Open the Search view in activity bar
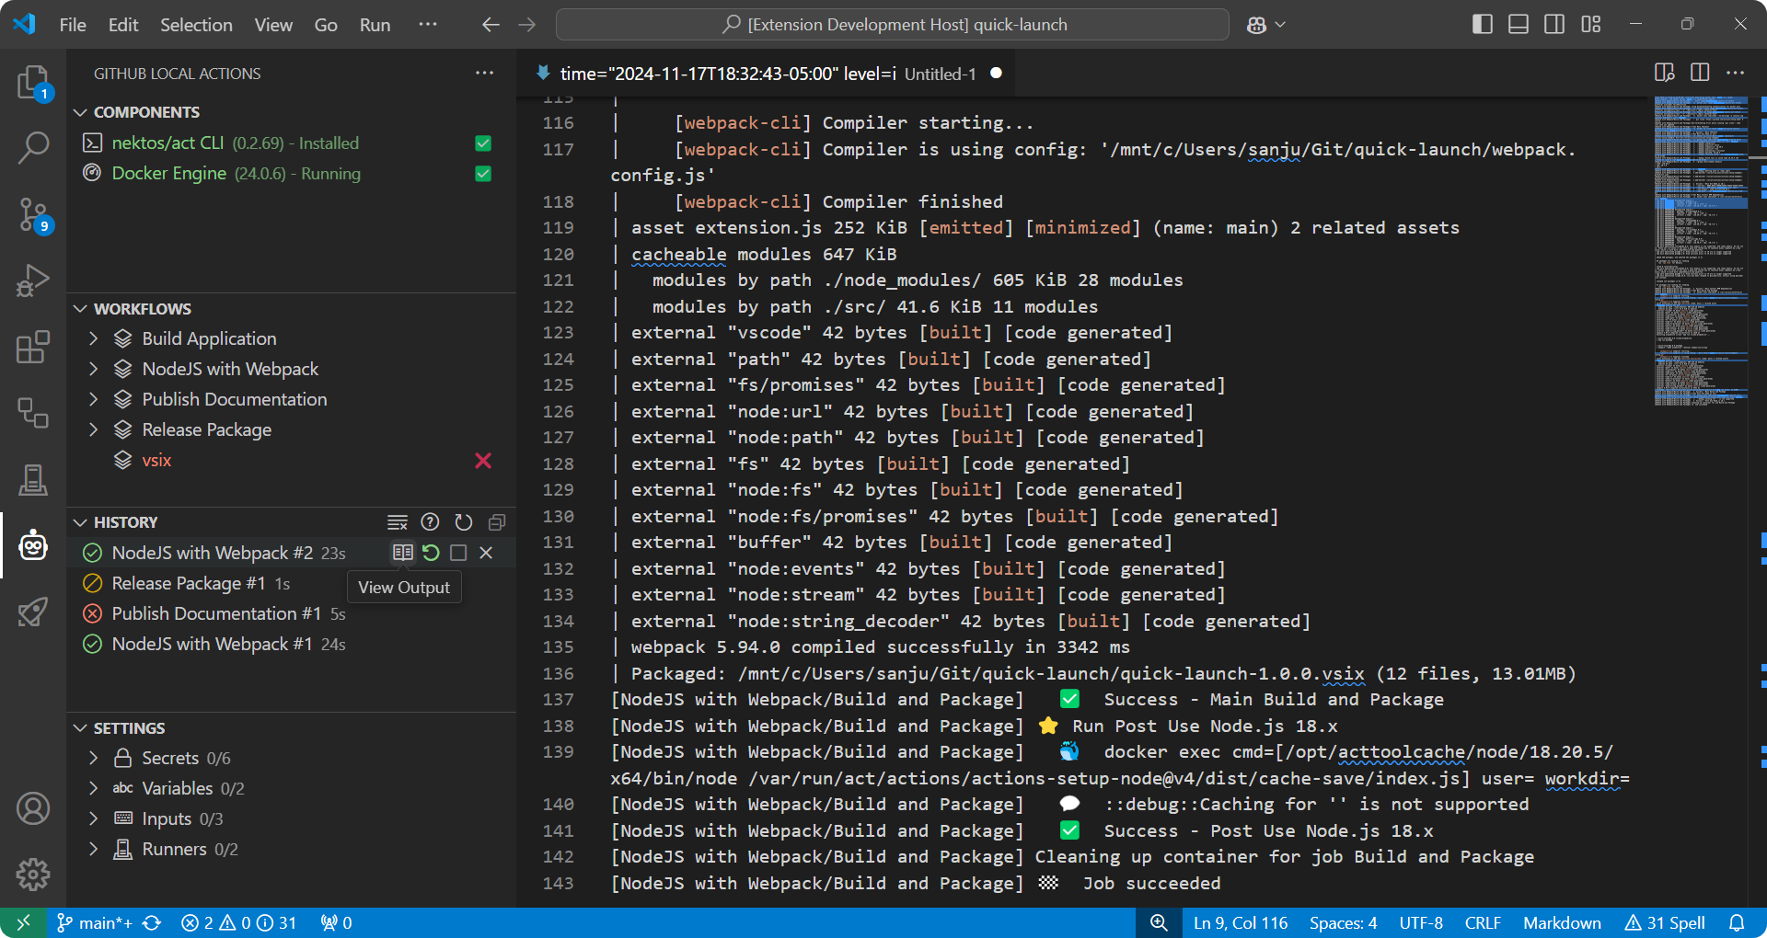This screenshot has height=938, width=1767. pyautogui.click(x=33, y=147)
